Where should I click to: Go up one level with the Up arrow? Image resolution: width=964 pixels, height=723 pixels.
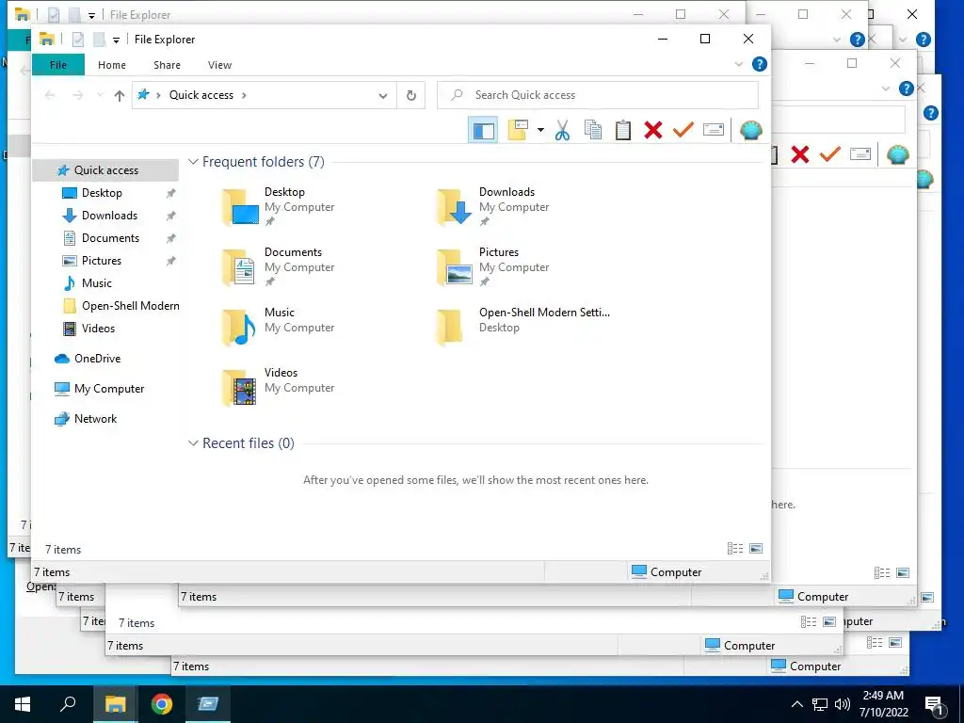point(120,95)
